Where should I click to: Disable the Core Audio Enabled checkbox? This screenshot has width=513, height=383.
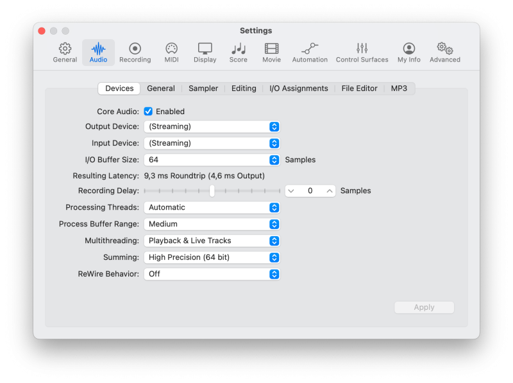click(x=148, y=111)
